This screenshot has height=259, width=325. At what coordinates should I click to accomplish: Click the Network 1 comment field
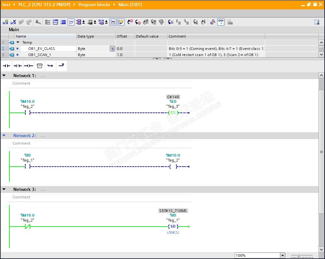point(101,83)
